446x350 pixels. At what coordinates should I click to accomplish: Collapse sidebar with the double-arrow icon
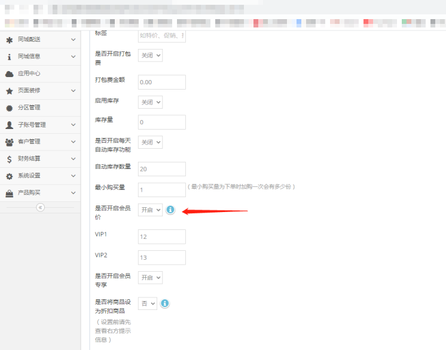pos(40,207)
